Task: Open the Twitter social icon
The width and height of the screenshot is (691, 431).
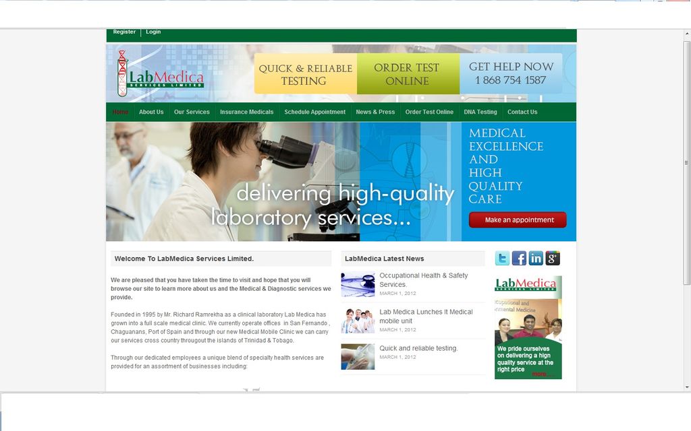Action: [502, 258]
